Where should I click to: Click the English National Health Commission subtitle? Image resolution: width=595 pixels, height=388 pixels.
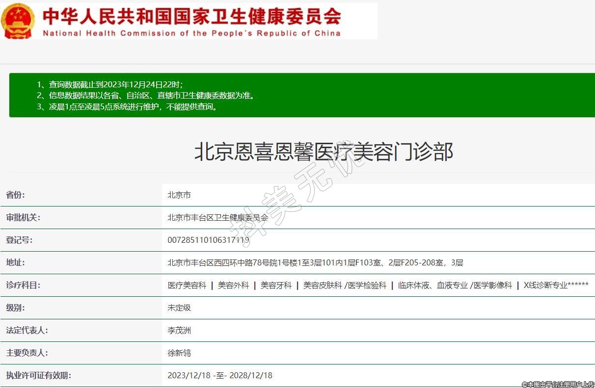pyautogui.click(x=191, y=33)
